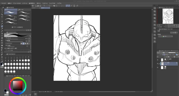The width and height of the screenshot is (179, 96).
Task: Click the new raster layer icon in Layers panel
Action: 165,57
